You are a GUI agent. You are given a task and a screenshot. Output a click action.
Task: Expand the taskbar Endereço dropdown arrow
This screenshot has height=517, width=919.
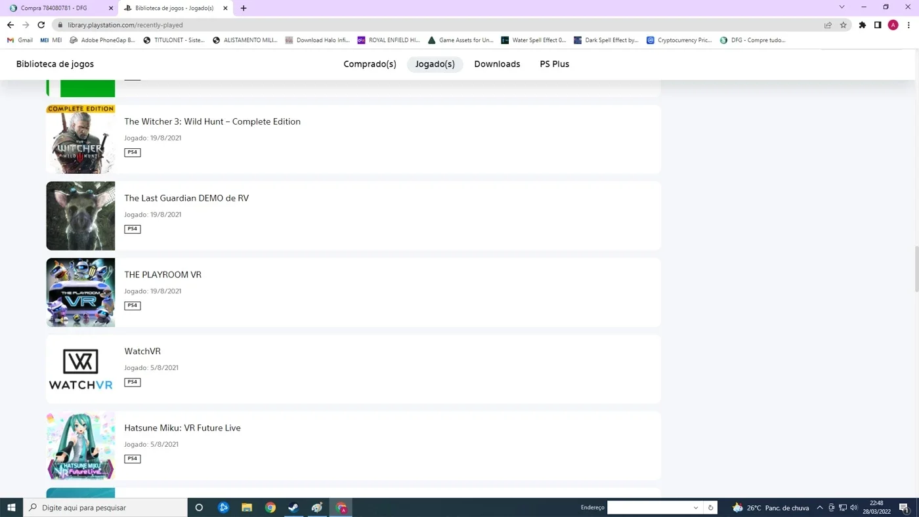(696, 508)
